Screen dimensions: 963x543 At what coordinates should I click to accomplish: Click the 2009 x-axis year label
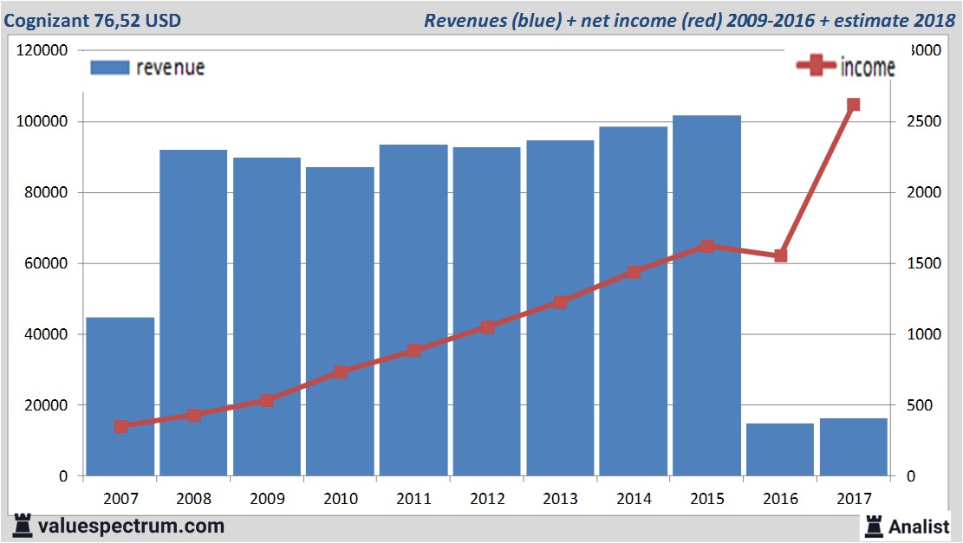pyautogui.click(x=267, y=498)
